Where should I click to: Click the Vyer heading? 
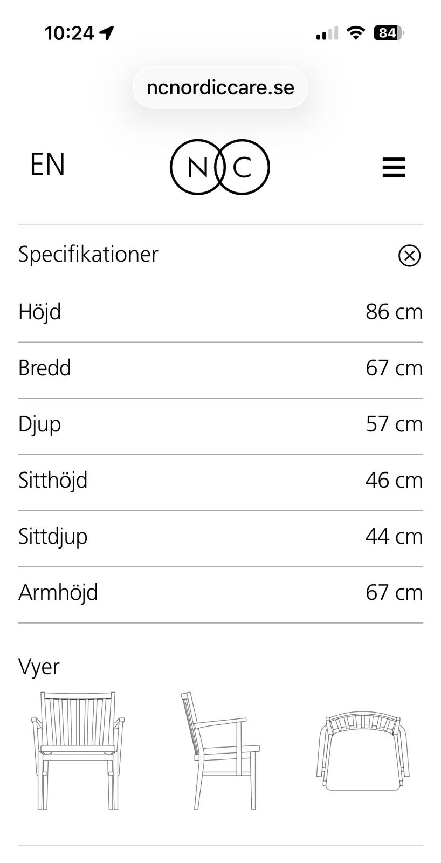(39, 666)
